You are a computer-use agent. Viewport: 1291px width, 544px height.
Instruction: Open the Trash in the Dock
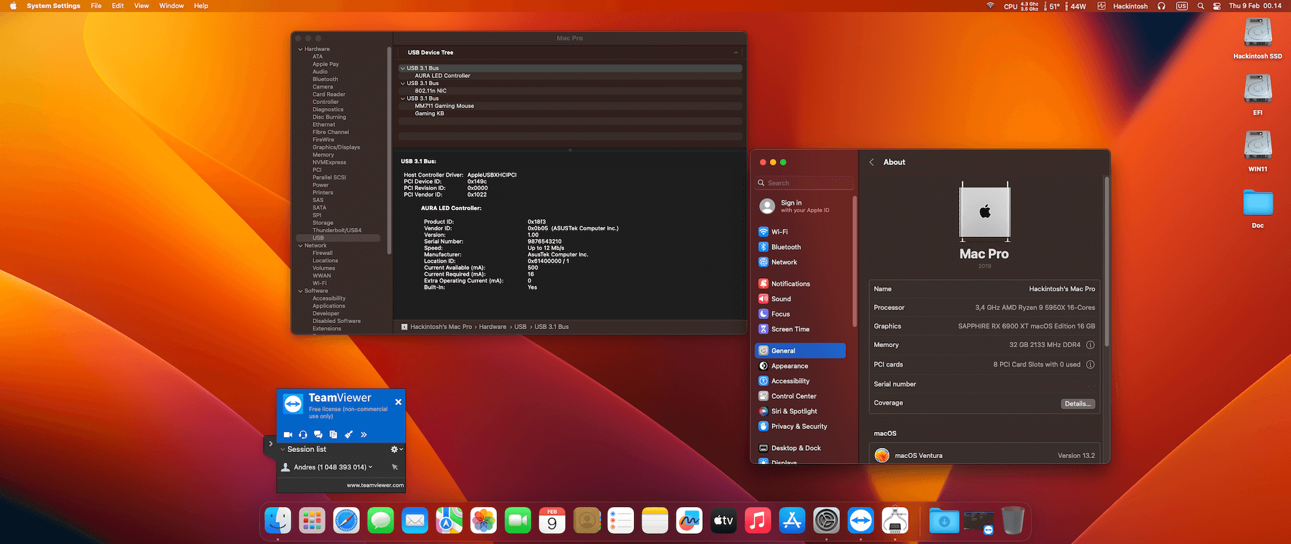click(x=1013, y=520)
